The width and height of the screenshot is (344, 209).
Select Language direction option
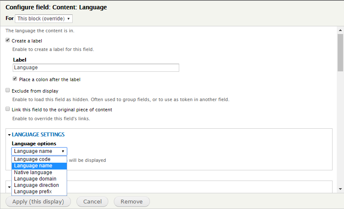pos(37,185)
